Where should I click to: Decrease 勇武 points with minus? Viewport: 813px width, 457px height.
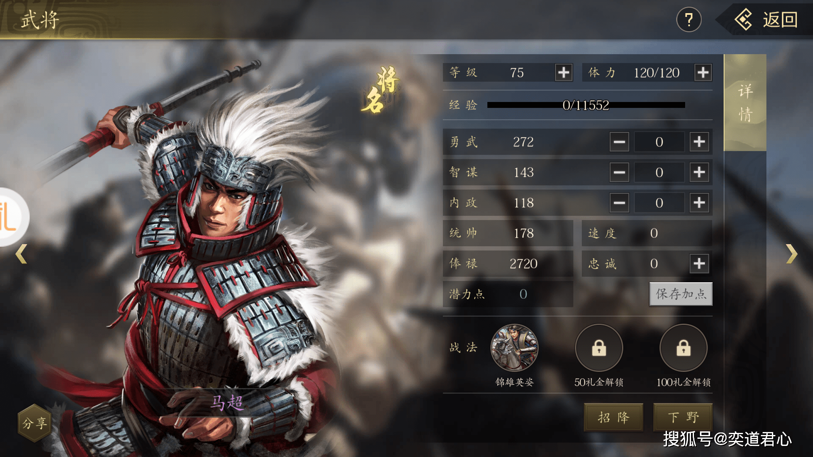(x=619, y=142)
